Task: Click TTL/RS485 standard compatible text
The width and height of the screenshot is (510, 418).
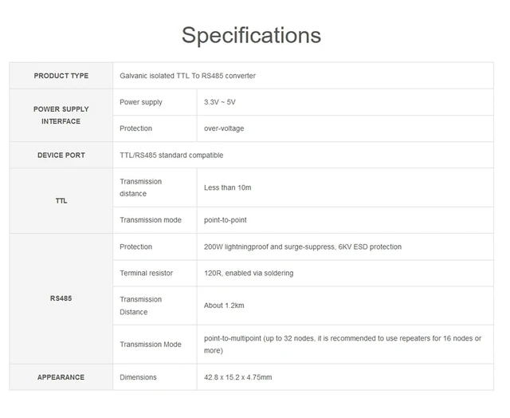Action: [x=171, y=156]
